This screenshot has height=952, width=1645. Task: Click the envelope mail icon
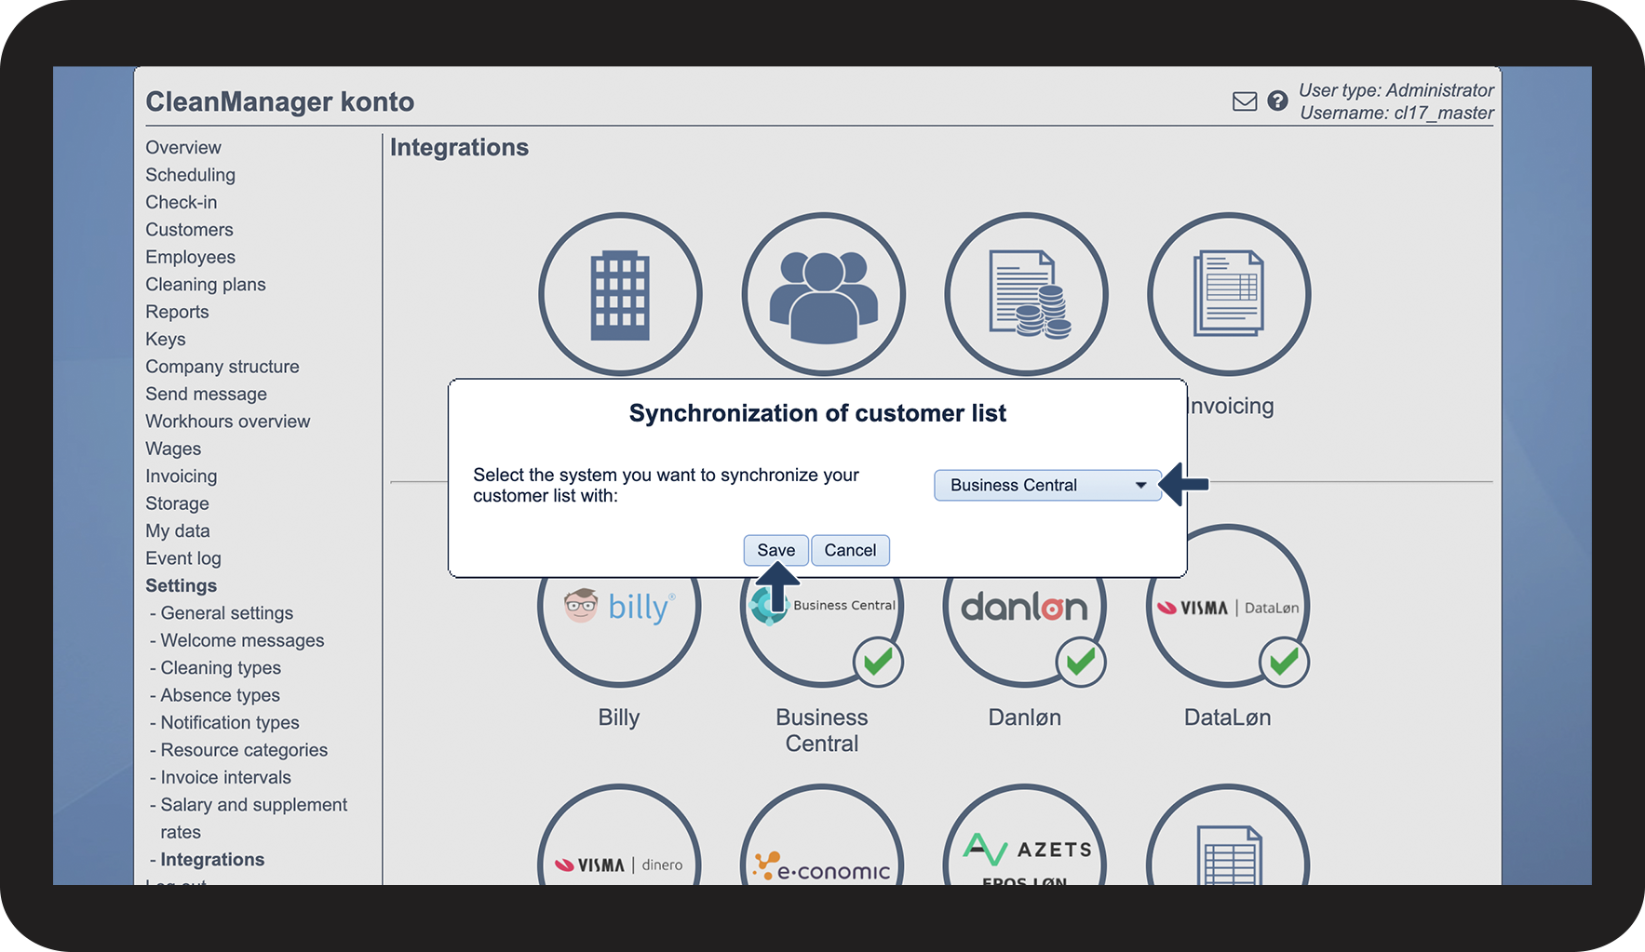point(1244,101)
